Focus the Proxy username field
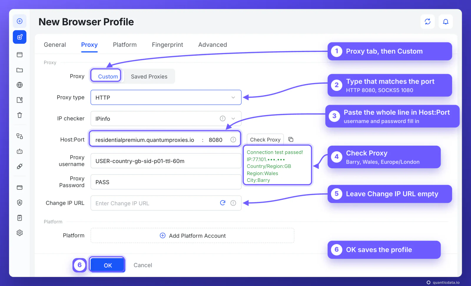This screenshot has height=286, width=471. (166, 161)
